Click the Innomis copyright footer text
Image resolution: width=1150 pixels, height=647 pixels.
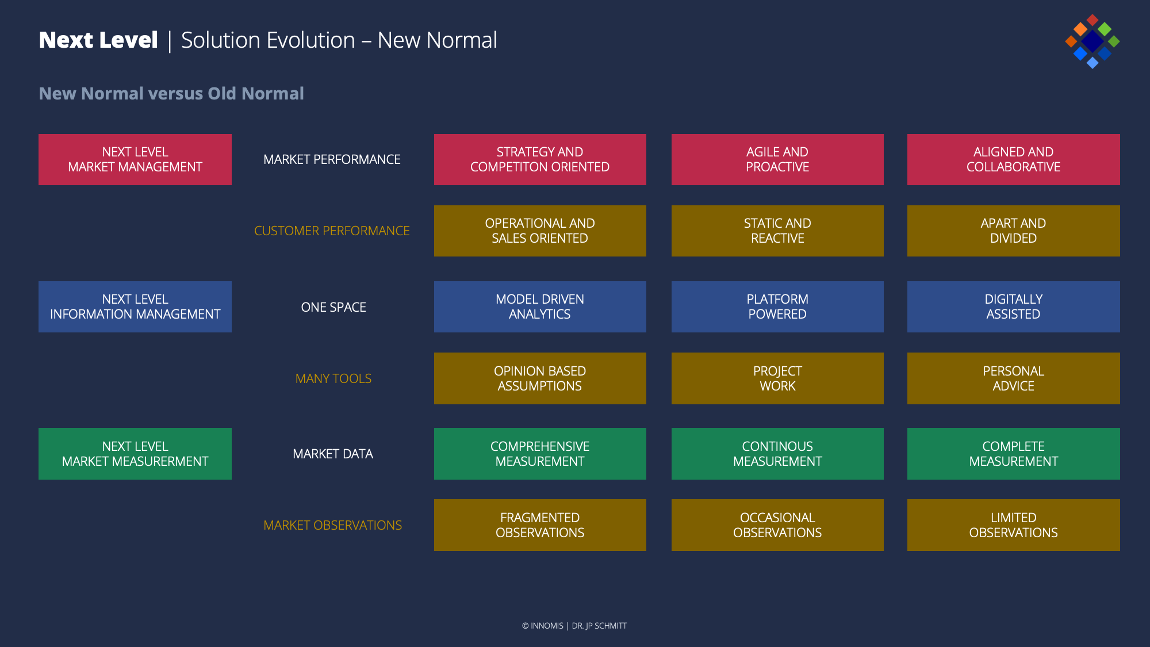pos(574,626)
